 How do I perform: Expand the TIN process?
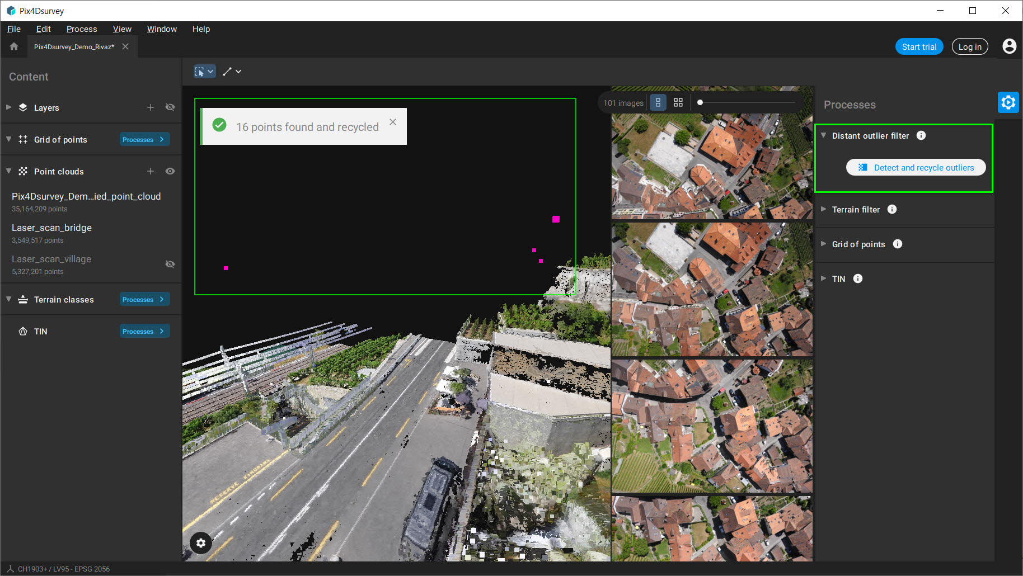823,278
